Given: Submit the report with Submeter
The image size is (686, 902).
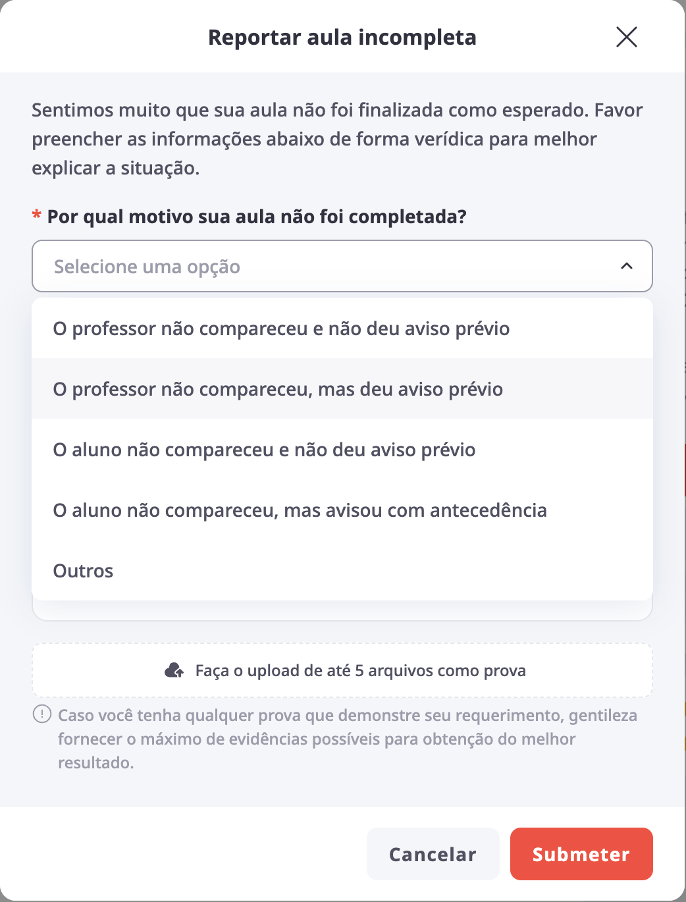Looking at the screenshot, I should [581, 854].
